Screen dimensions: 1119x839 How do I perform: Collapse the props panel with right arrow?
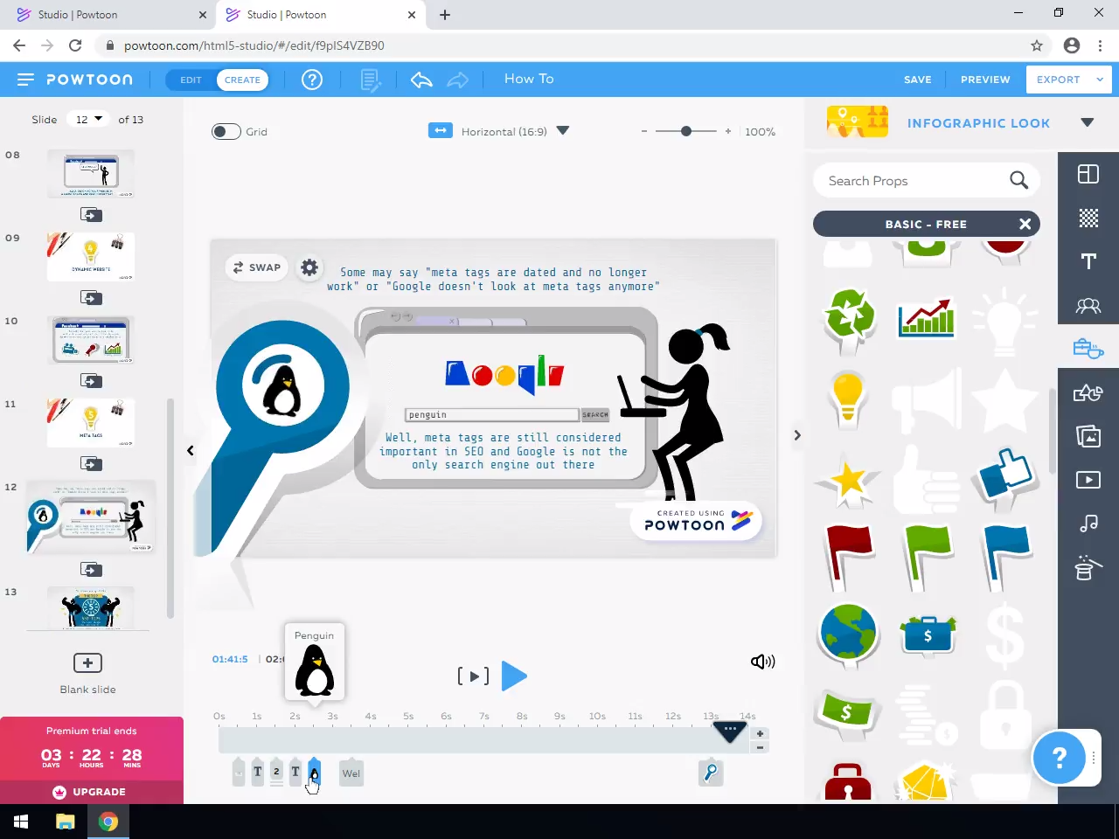click(x=797, y=435)
